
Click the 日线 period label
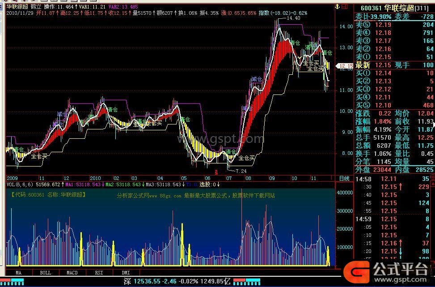click(x=344, y=178)
